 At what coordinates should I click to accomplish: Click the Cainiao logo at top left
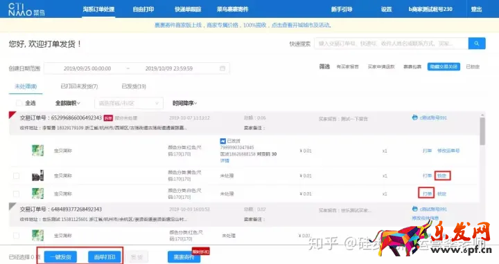pos(26,10)
